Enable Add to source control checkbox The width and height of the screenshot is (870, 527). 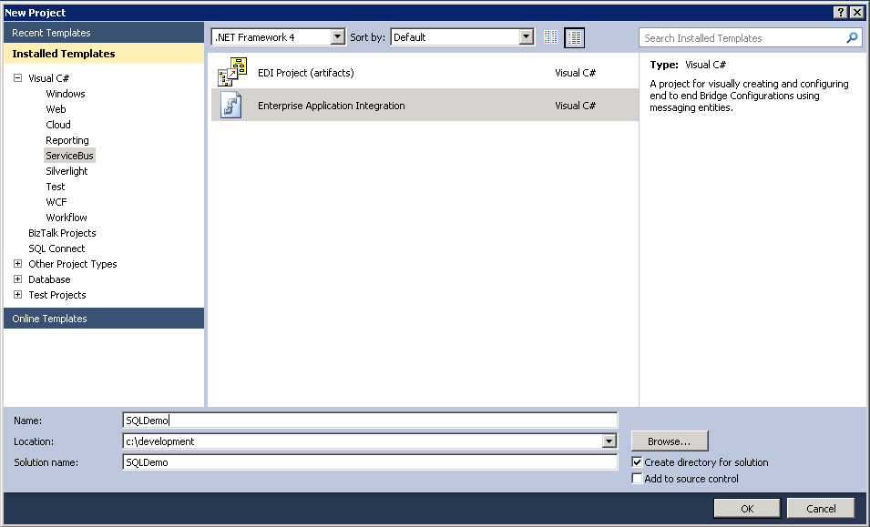click(637, 479)
